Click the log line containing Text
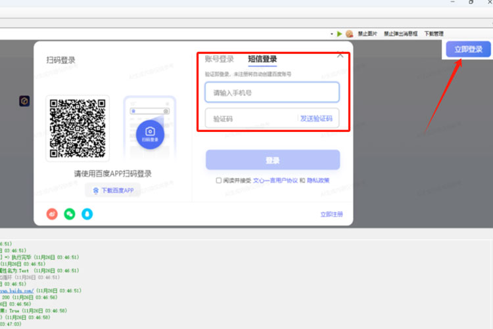Image resolution: width=493 pixels, height=329 pixels. (39, 271)
